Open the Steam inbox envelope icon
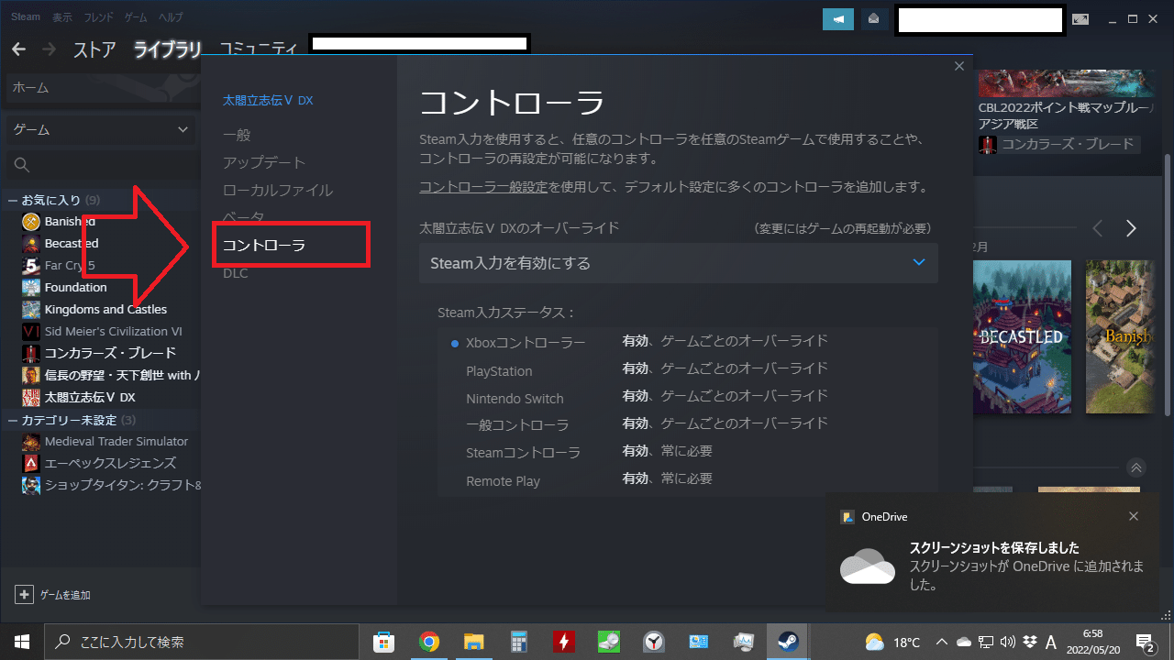This screenshot has width=1174, height=660. (x=874, y=19)
